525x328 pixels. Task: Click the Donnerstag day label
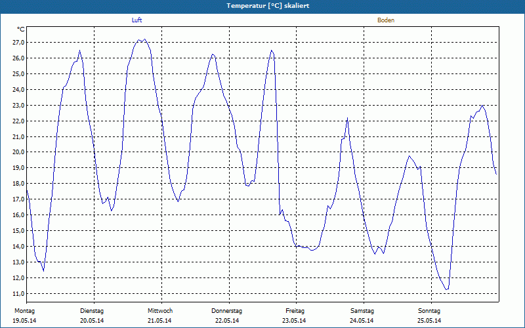tap(226, 311)
